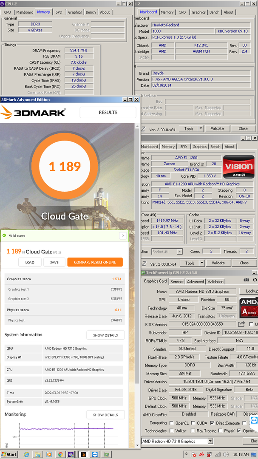
Task: Toggle the OpenGL checkbox
Action: coord(239,431)
